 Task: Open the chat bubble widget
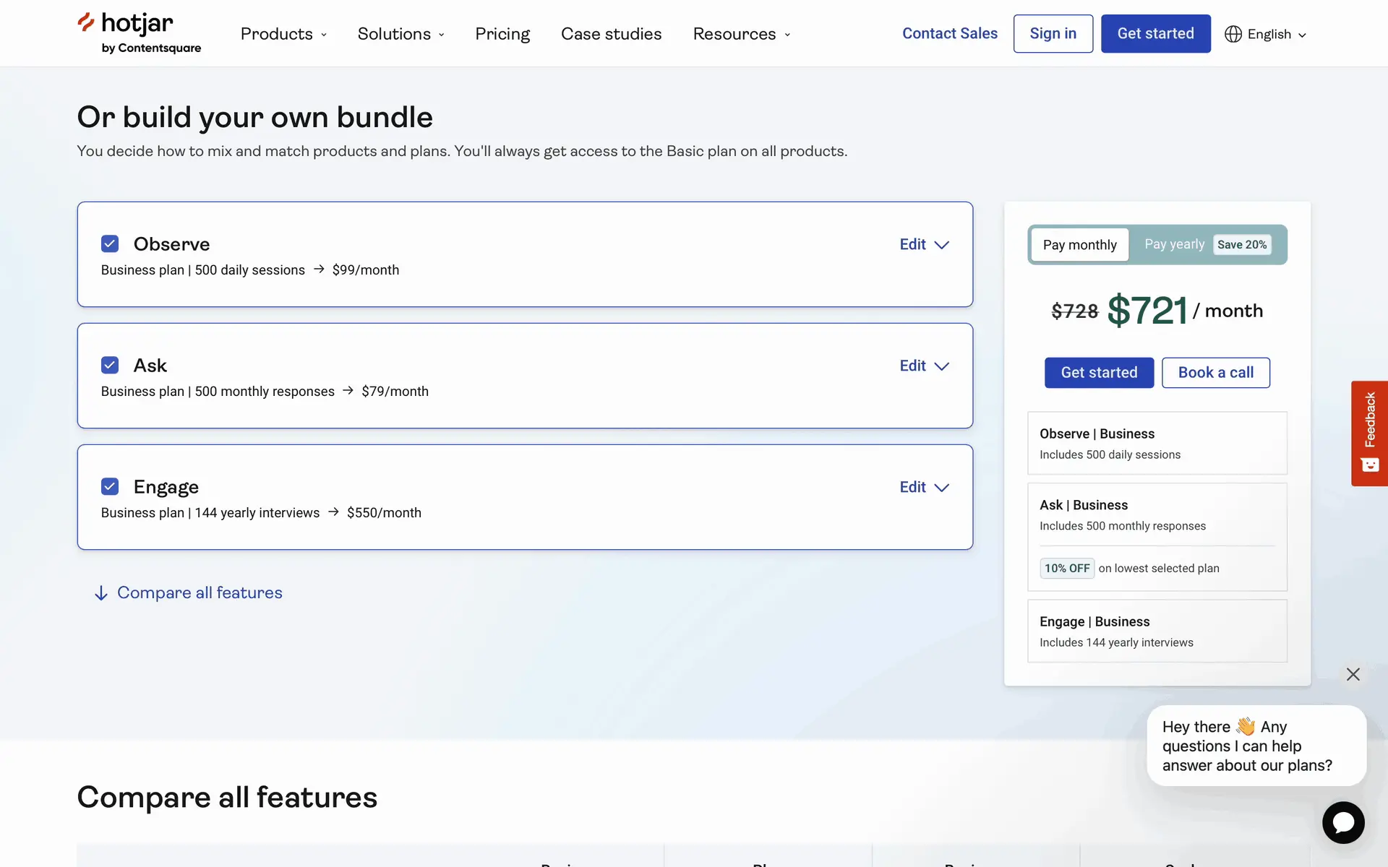[x=1343, y=822]
